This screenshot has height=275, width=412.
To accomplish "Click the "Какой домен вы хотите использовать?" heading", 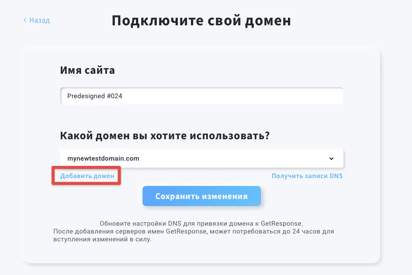I will pyautogui.click(x=165, y=136).
